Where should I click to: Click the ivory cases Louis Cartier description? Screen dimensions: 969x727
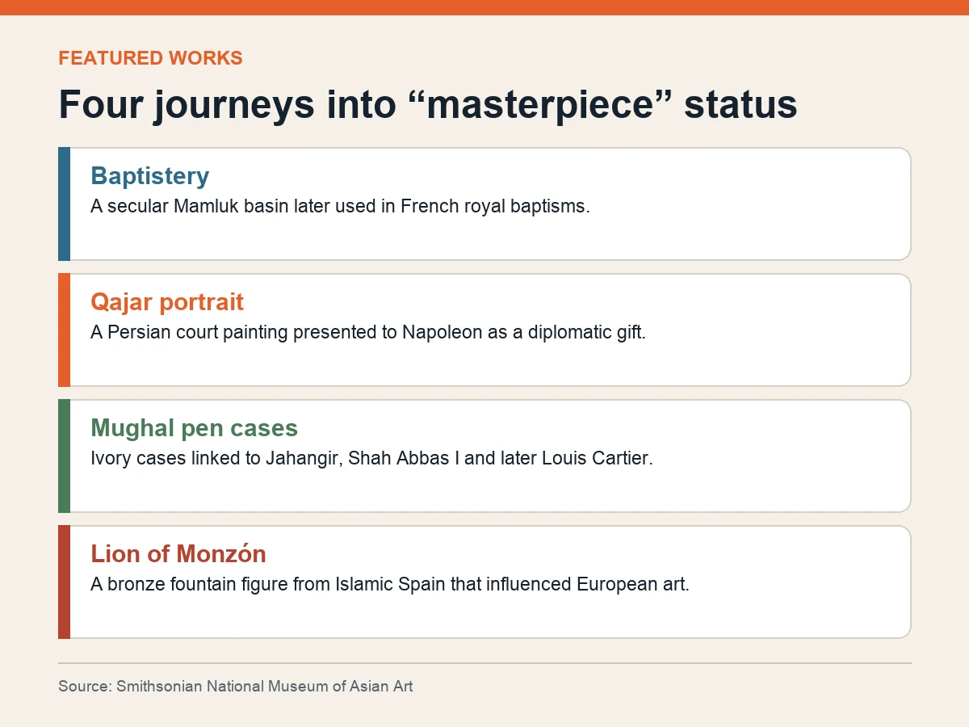tap(371, 458)
